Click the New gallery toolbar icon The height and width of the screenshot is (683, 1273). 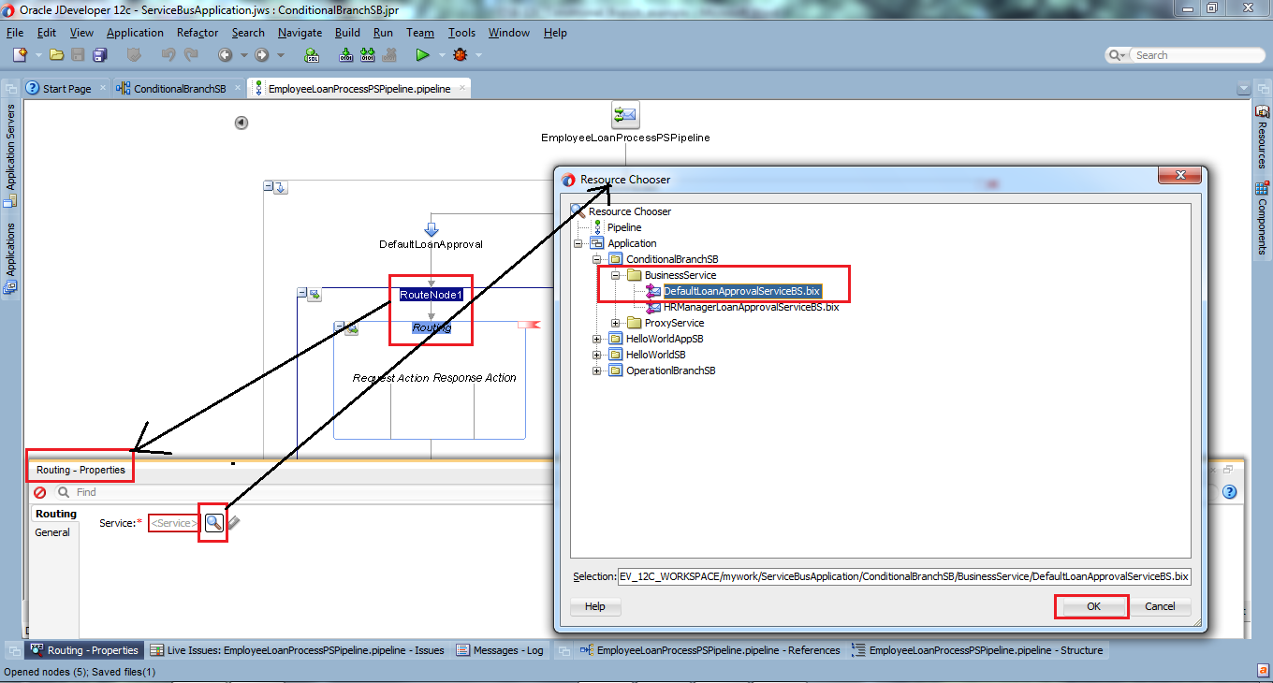coord(20,55)
